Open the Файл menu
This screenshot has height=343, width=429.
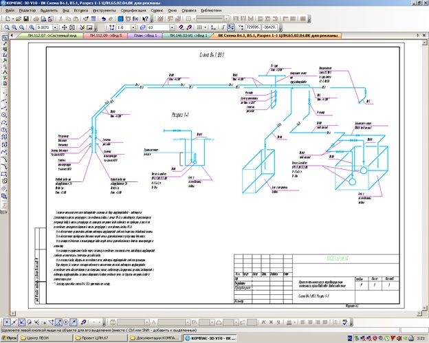pyautogui.click(x=10, y=10)
